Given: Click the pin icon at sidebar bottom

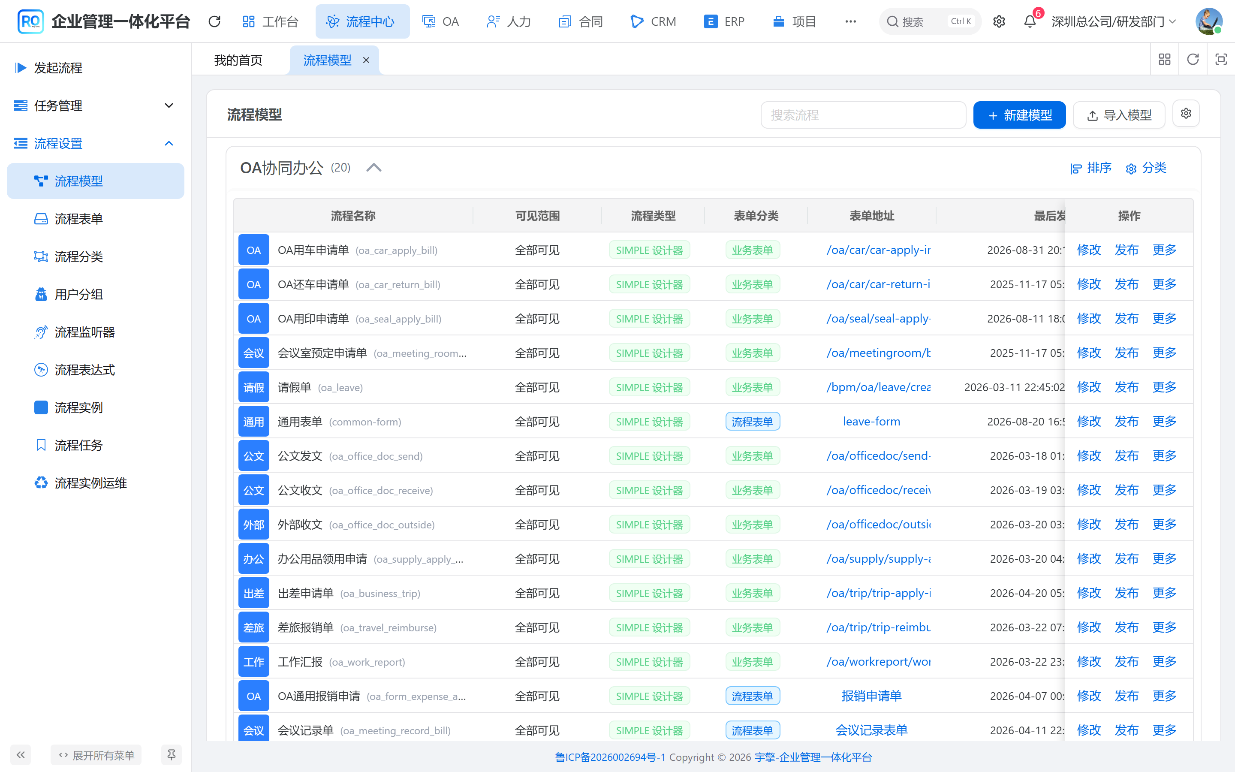Looking at the screenshot, I should [172, 755].
